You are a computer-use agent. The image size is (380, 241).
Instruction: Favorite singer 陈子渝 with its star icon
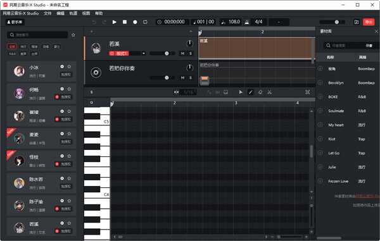point(69,201)
